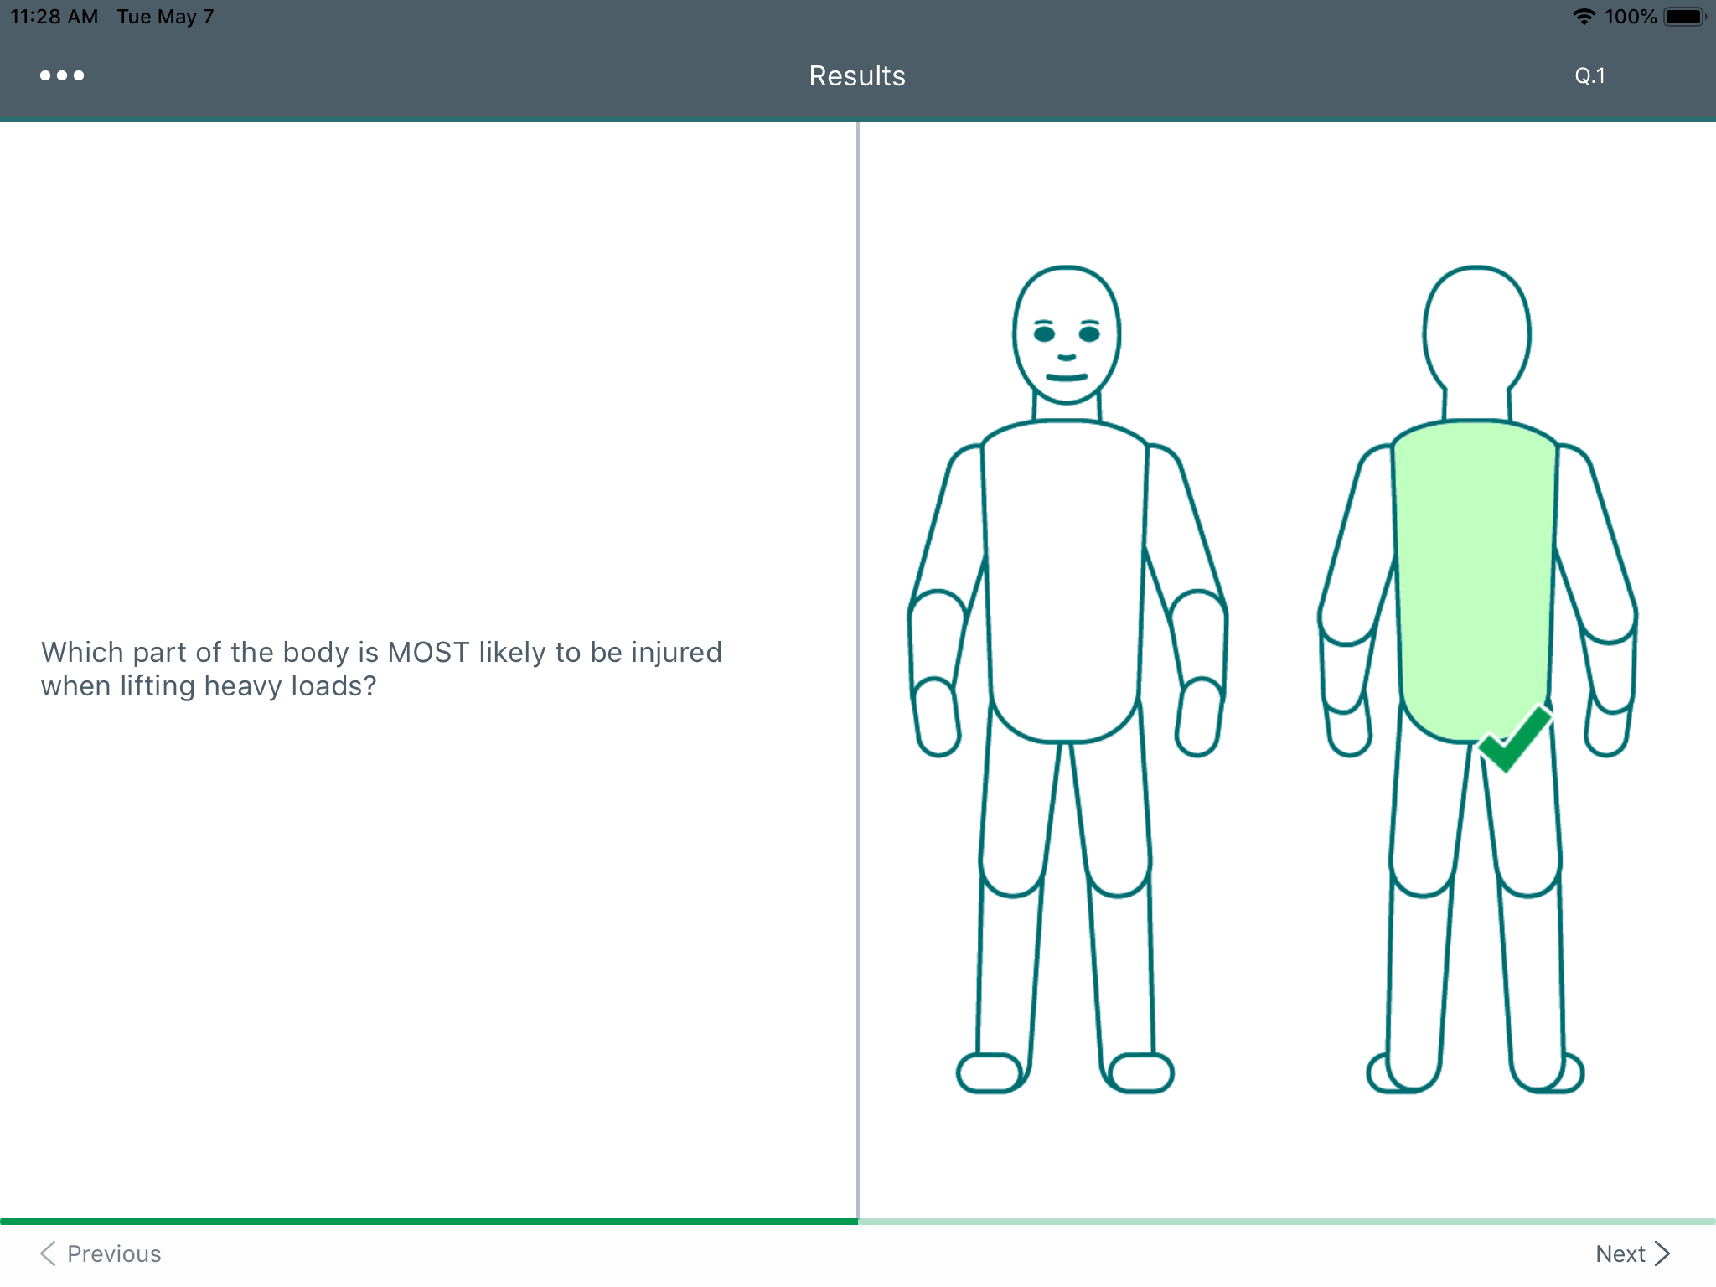Select the highlighted green back torso
The image size is (1716, 1287).
click(1475, 578)
